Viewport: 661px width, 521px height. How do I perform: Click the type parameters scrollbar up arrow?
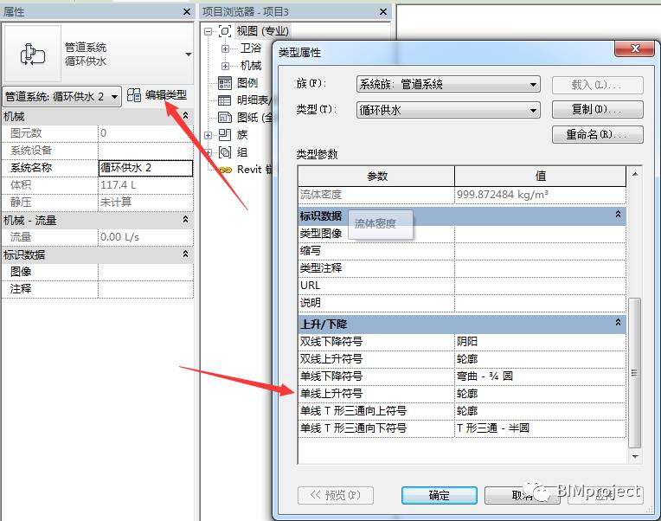[635, 174]
